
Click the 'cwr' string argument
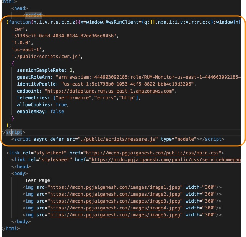[18, 29]
